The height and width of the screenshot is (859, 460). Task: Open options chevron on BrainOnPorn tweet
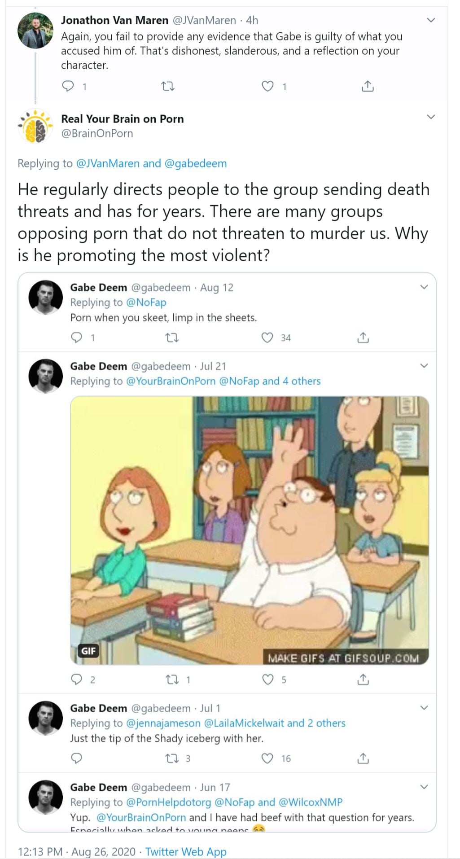[x=431, y=117]
